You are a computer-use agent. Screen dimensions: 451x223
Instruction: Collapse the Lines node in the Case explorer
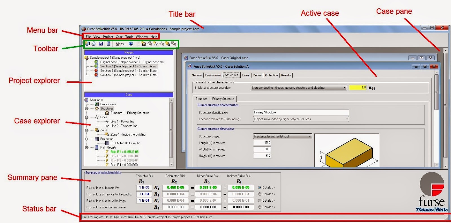[87, 117]
